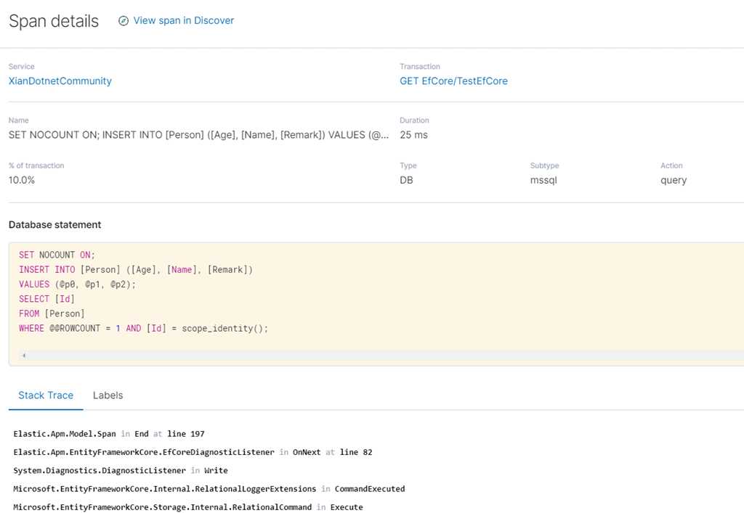Click the INSERT INTO [Person] SQL line
This screenshot has height=513, width=744.
[136, 269]
